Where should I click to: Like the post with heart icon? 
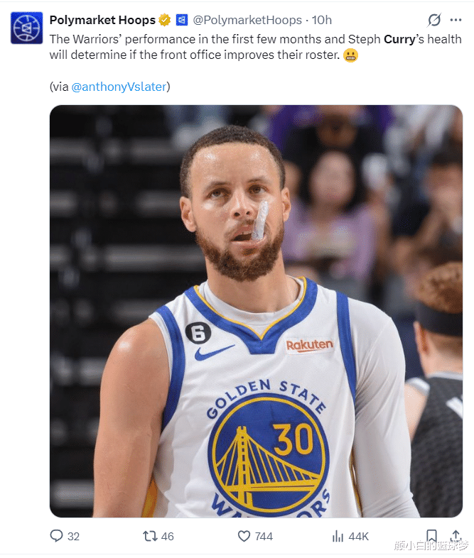coord(244,536)
